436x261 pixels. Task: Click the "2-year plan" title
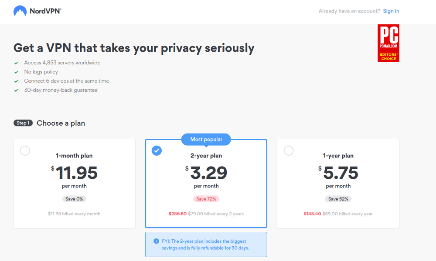pos(206,156)
